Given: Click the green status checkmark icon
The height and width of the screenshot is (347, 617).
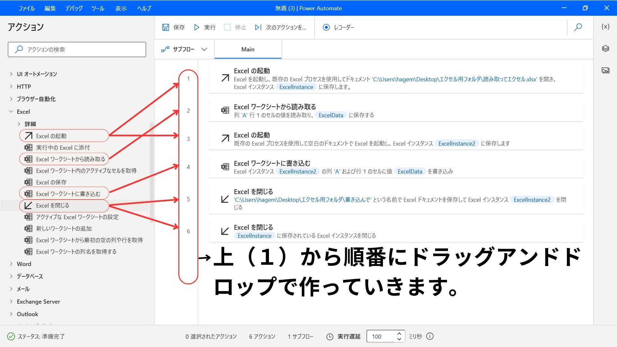Looking at the screenshot, I should pos(11,336).
